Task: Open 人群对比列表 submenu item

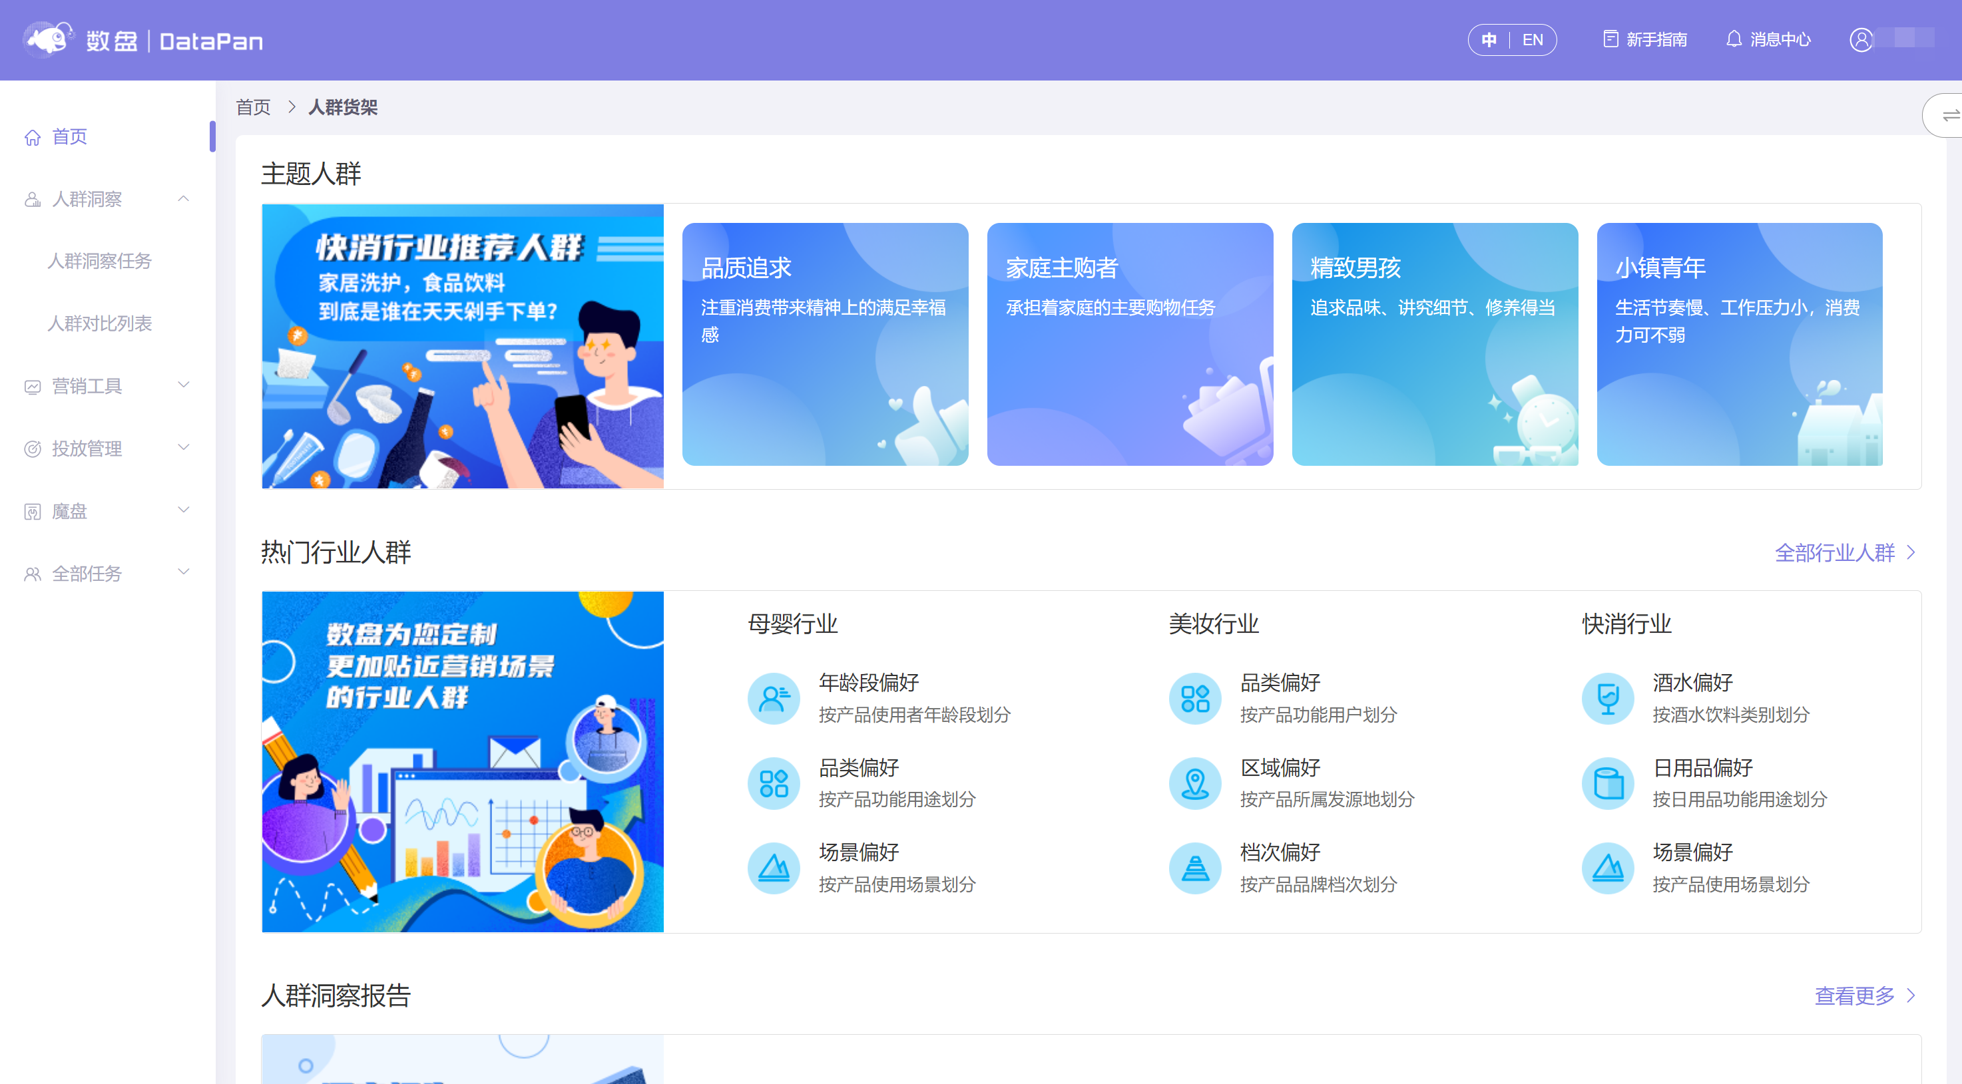Action: [99, 324]
